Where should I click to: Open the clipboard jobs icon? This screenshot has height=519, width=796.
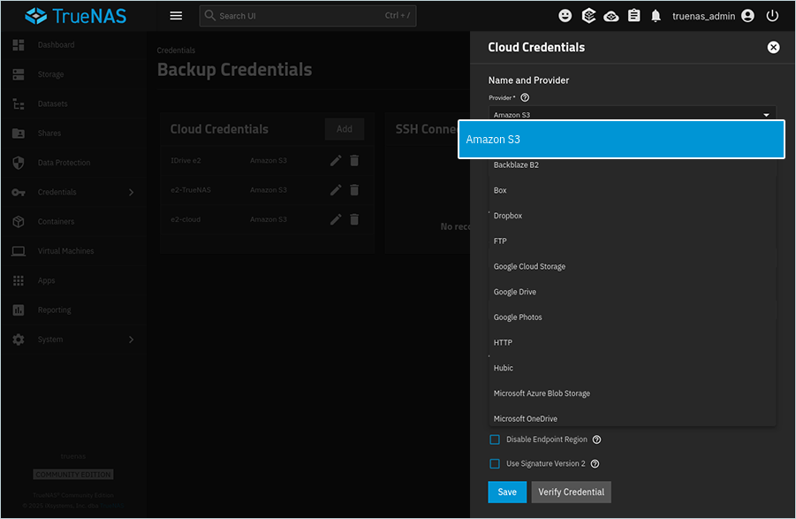pyautogui.click(x=633, y=16)
